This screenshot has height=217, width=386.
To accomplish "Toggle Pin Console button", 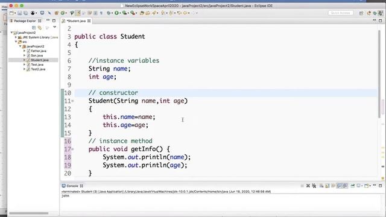I will click(x=352, y=186).
